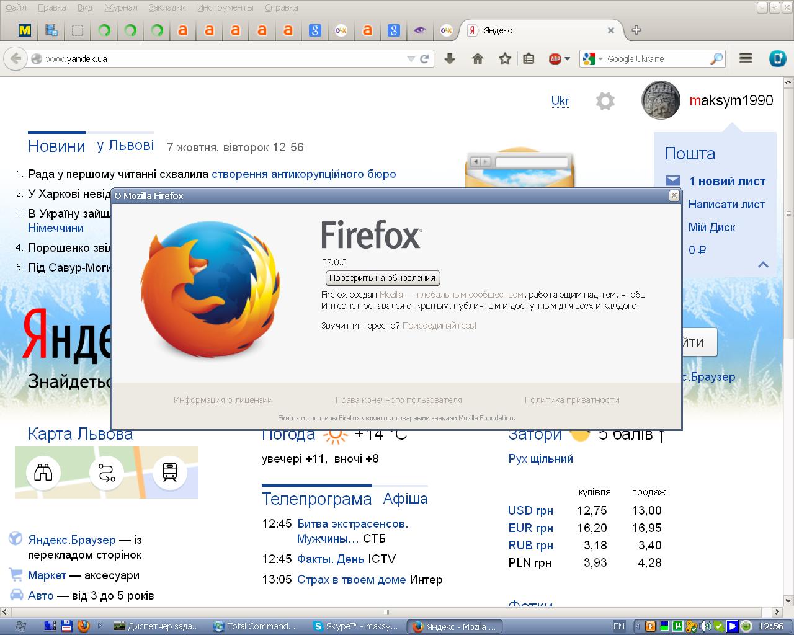Run search with the magnifier icon
Image resolution: width=794 pixels, height=635 pixels.
coord(716,59)
